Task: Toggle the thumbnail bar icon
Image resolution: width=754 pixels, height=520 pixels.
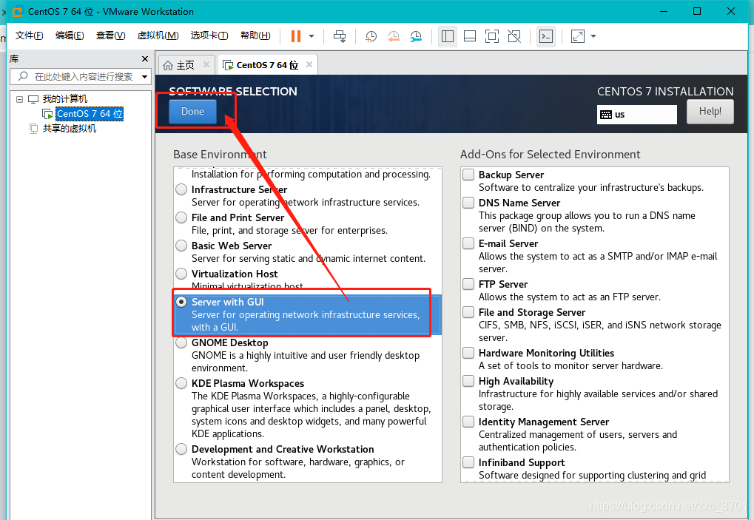Action: click(x=470, y=36)
